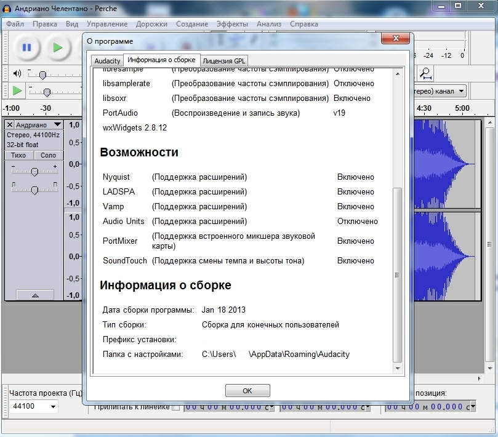The width and height of the screenshot is (498, 437).
Task: Toggle the Прилипать к линейке checkbox
Action: tap(176, 407)
